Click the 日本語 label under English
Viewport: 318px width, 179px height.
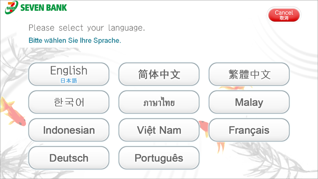(x=69, y=81)
